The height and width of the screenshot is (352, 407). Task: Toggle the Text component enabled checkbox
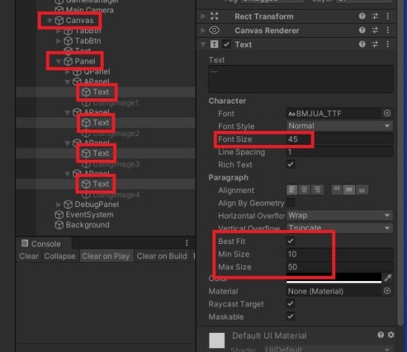click(x=226, y=44)
